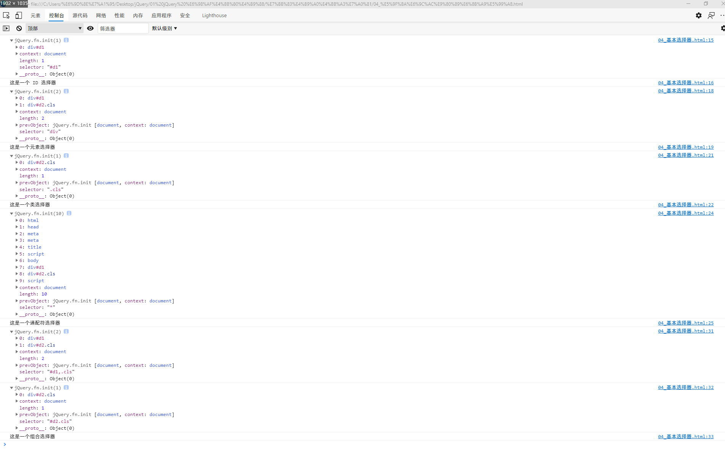Open the feedback icon in DevTools header
725x453 pixels.
point(711,15)
